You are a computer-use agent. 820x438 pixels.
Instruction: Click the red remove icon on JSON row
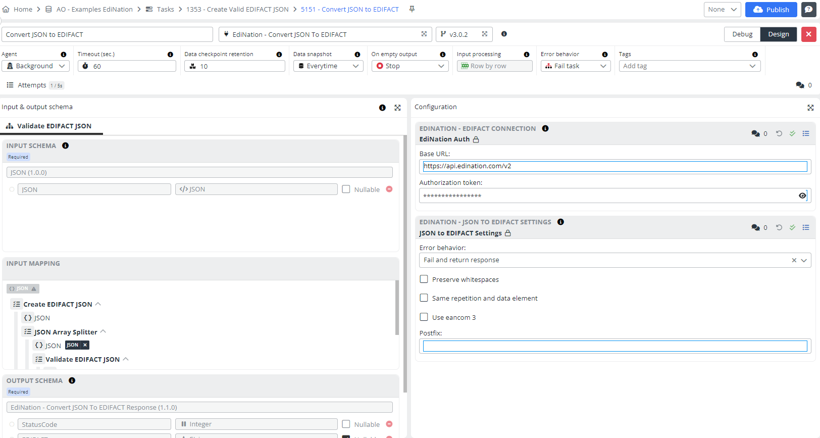click(389, 189)
